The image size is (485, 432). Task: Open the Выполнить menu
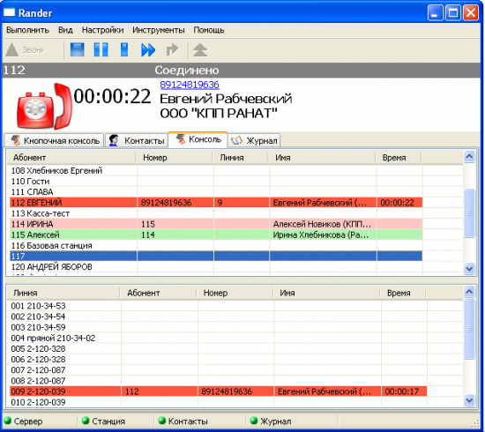[x=28, y=30]
